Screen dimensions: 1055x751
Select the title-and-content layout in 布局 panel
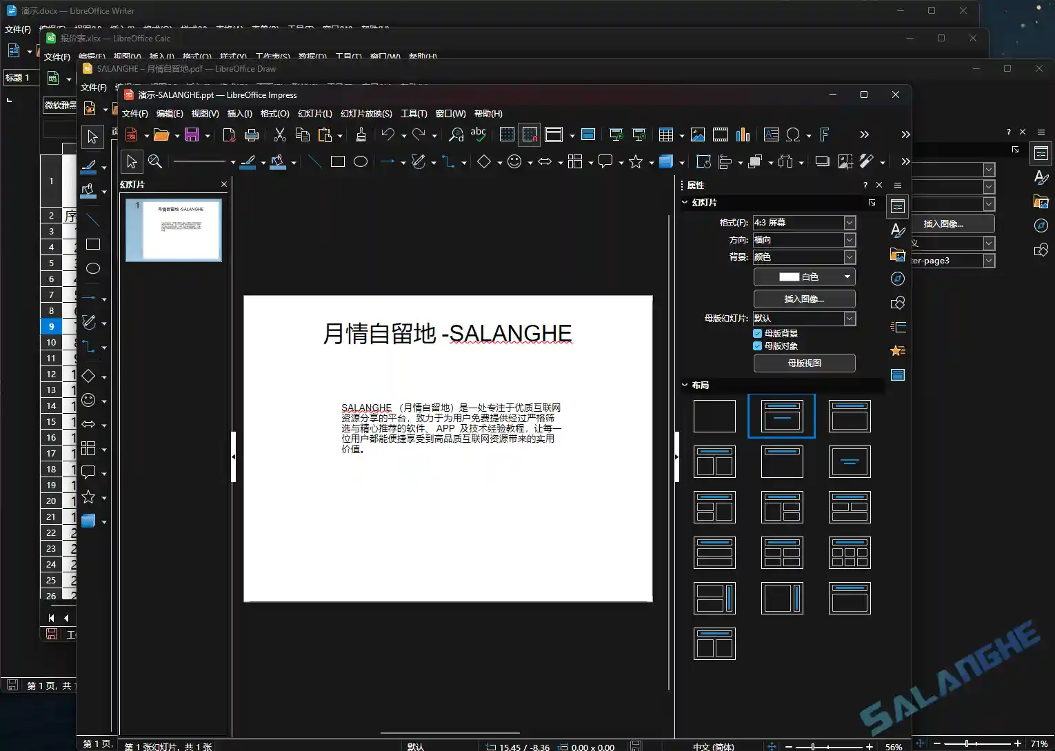tap(781, 416)
